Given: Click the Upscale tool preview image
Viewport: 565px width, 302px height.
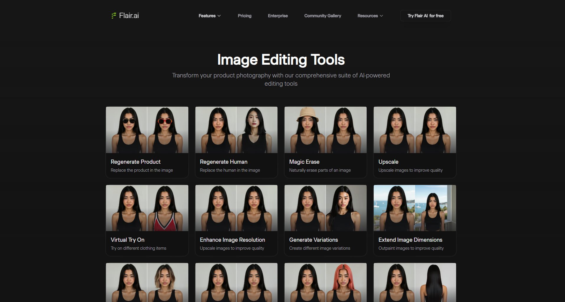Looking at the screenshot, I should (x=414, y=130).
